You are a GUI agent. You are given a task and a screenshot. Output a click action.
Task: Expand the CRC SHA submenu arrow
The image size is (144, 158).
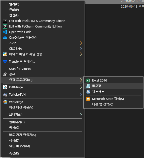[81, 49]
